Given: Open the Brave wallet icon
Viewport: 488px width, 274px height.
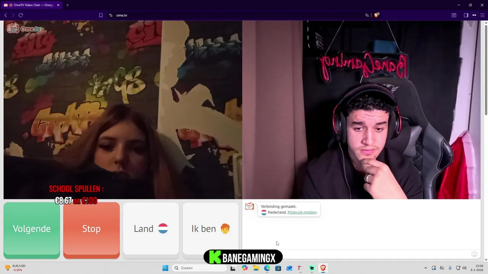Looking at the screenshot, I should click(454, 15).
